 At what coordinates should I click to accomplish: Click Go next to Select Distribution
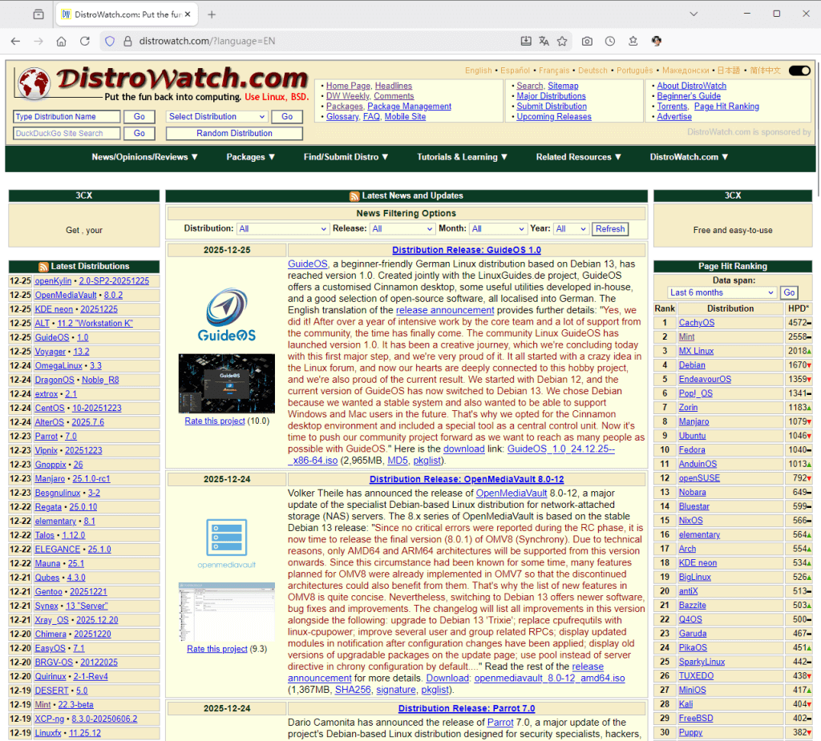pos(287,117)
